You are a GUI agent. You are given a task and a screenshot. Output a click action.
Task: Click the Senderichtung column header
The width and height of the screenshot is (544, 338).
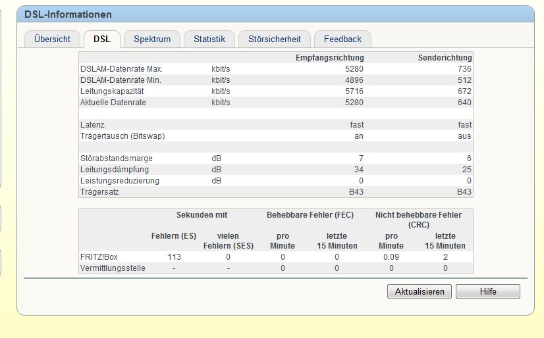[445, 58]
